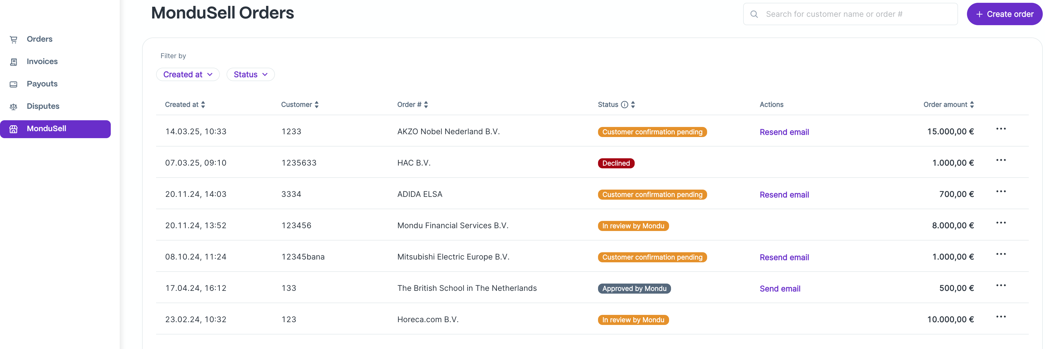The height and width of the screenshot is (349, 1045).
Task: Open Invoices in the sidebar
Action: pos(42,62)
